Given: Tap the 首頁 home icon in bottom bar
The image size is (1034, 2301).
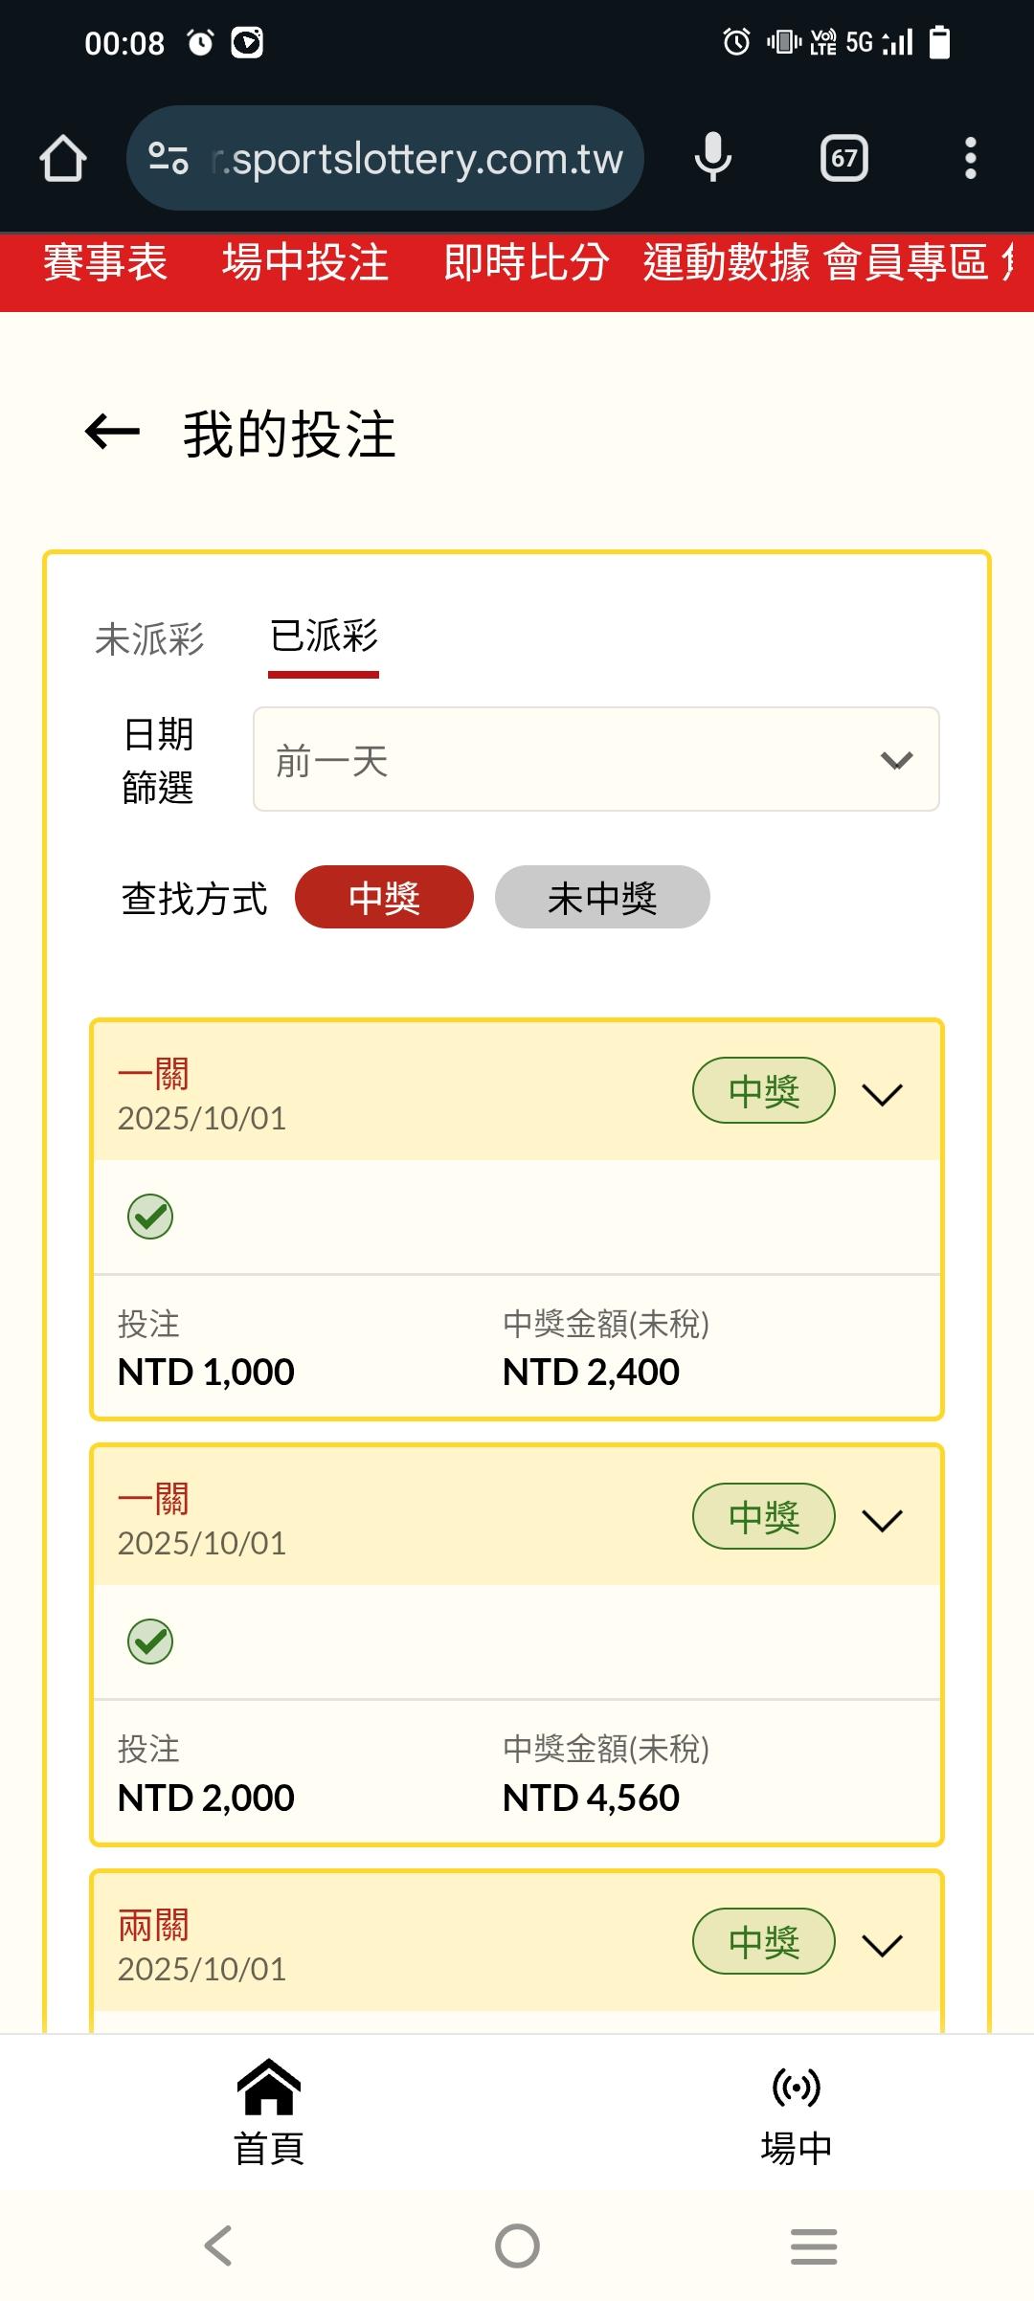Looking at the screenshot, I should [x=269, y=2087].
